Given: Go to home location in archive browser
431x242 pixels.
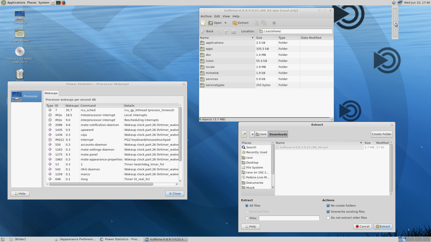Looking at the screenshot, I should (233, 31).
